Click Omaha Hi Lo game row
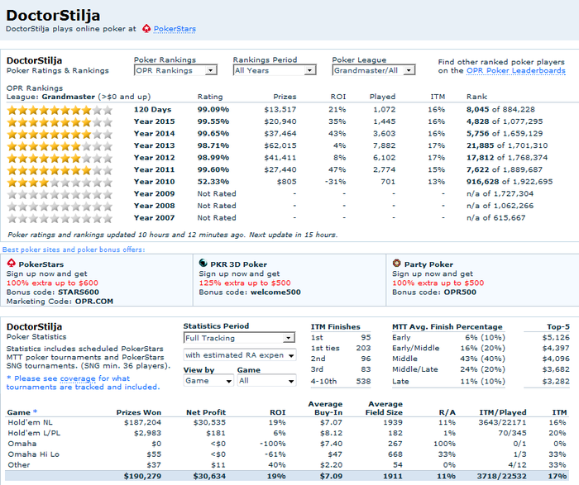 [x=286, y=454]
